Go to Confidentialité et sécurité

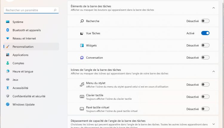point(29,96)
